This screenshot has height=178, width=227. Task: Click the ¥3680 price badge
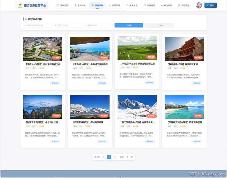(x=56, y=116)
